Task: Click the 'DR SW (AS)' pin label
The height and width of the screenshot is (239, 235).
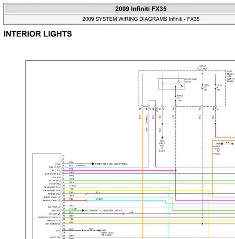Action: (x=55, y=181)
